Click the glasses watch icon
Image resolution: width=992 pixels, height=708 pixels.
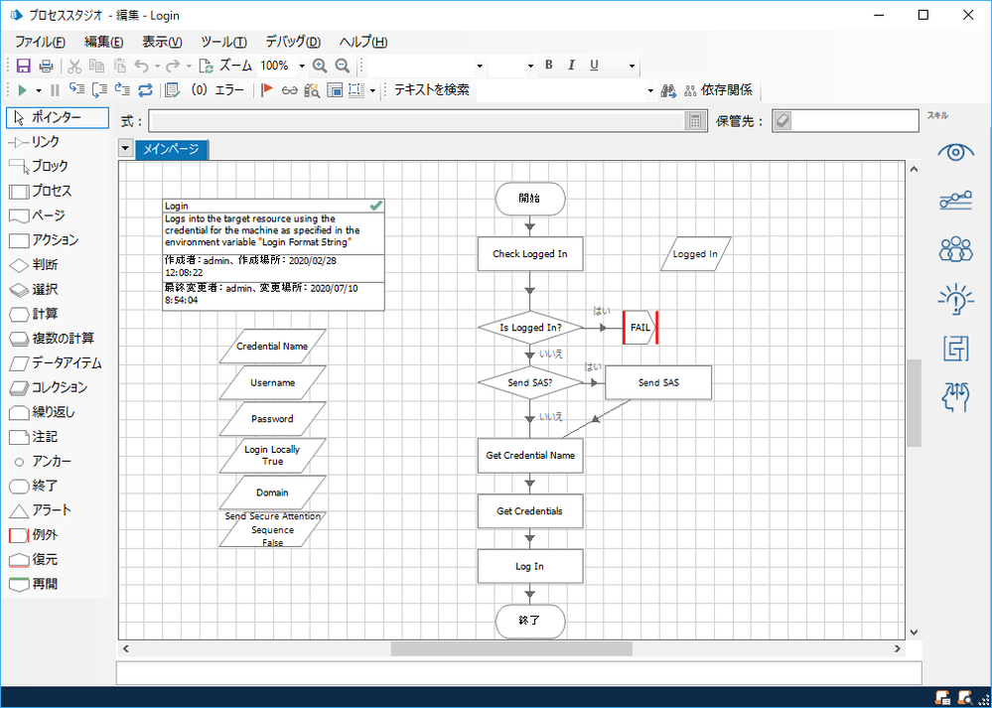(x=290, y=90)
